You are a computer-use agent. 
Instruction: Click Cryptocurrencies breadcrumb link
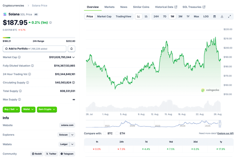[x=13, y=6]
